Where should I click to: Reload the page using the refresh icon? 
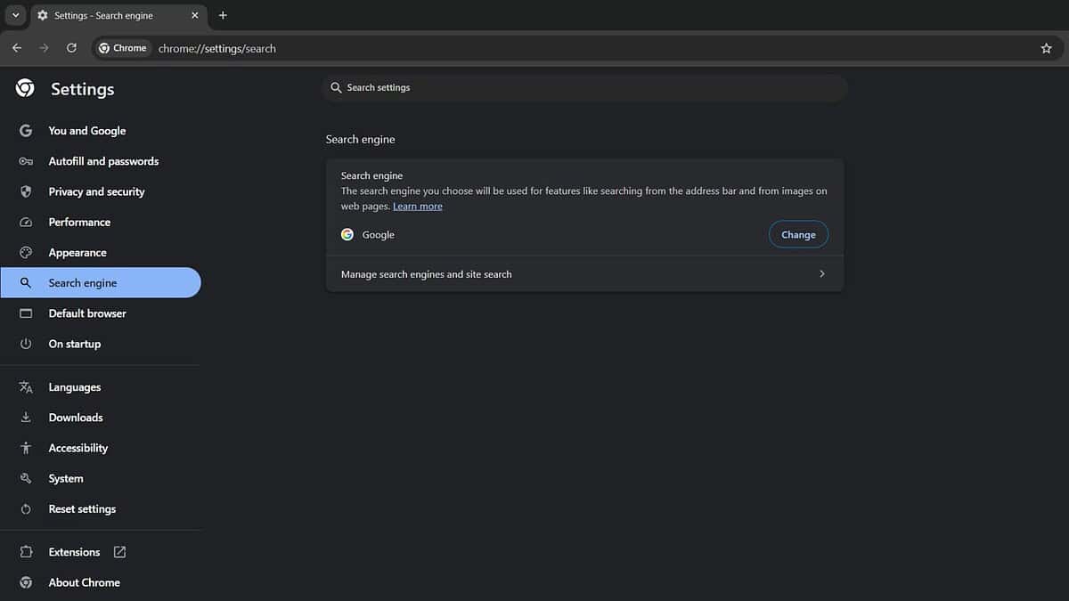coord(71,48)
